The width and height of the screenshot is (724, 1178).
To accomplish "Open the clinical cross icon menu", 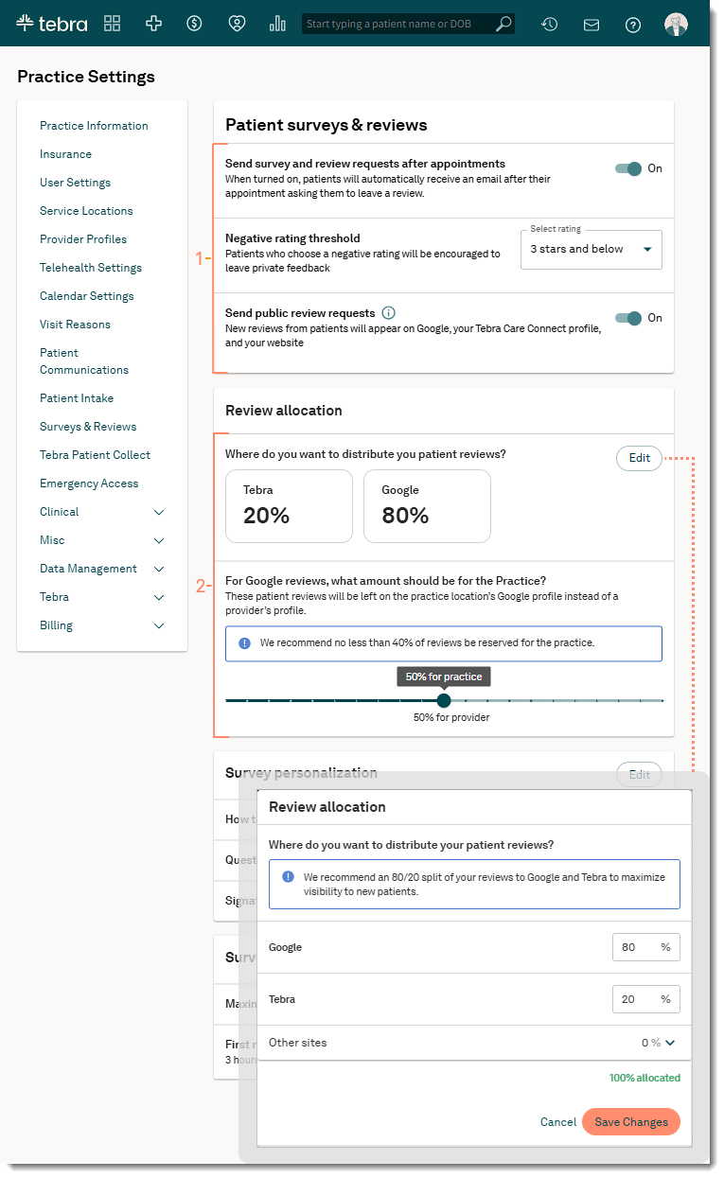I will [153, 24].
